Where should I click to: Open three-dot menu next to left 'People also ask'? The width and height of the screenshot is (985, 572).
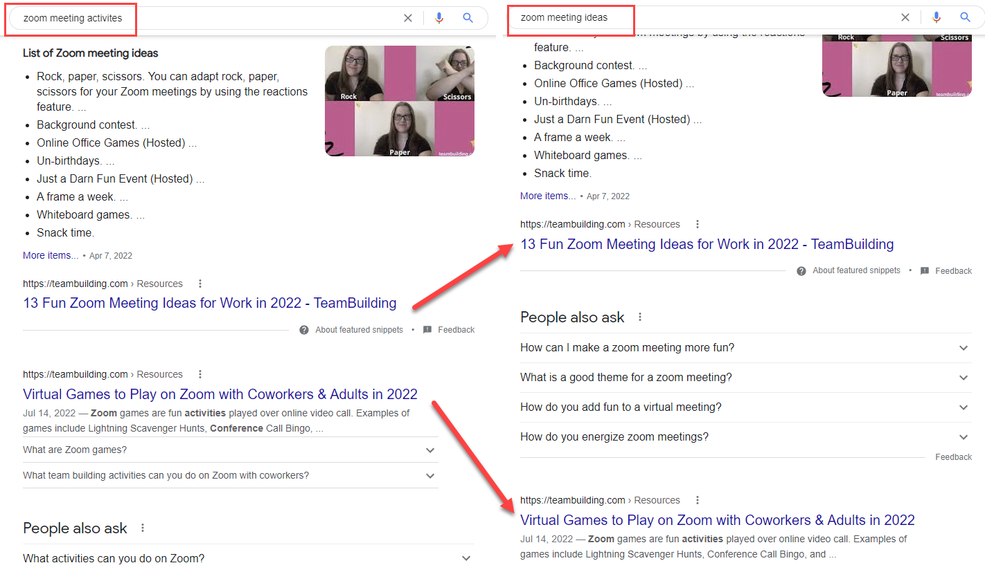(143, 528)
